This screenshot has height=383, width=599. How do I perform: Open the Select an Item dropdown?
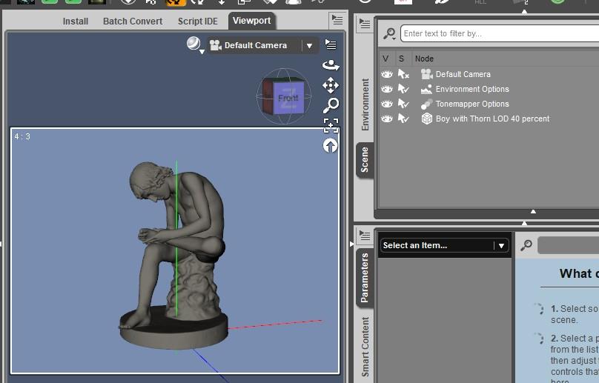coord(445,245)
